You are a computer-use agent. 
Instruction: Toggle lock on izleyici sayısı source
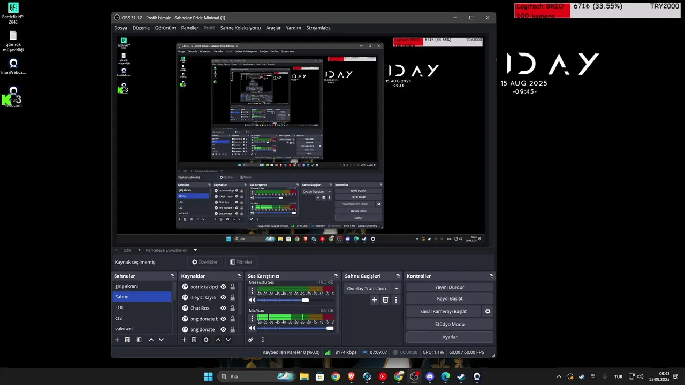232,297
